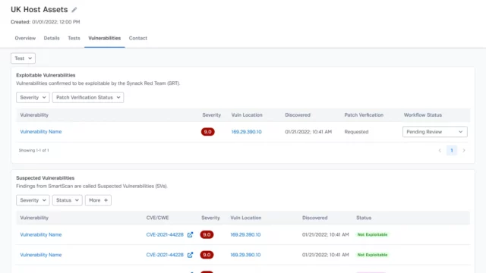
Task: Open the Tests tab
Action: click(74, 38)
